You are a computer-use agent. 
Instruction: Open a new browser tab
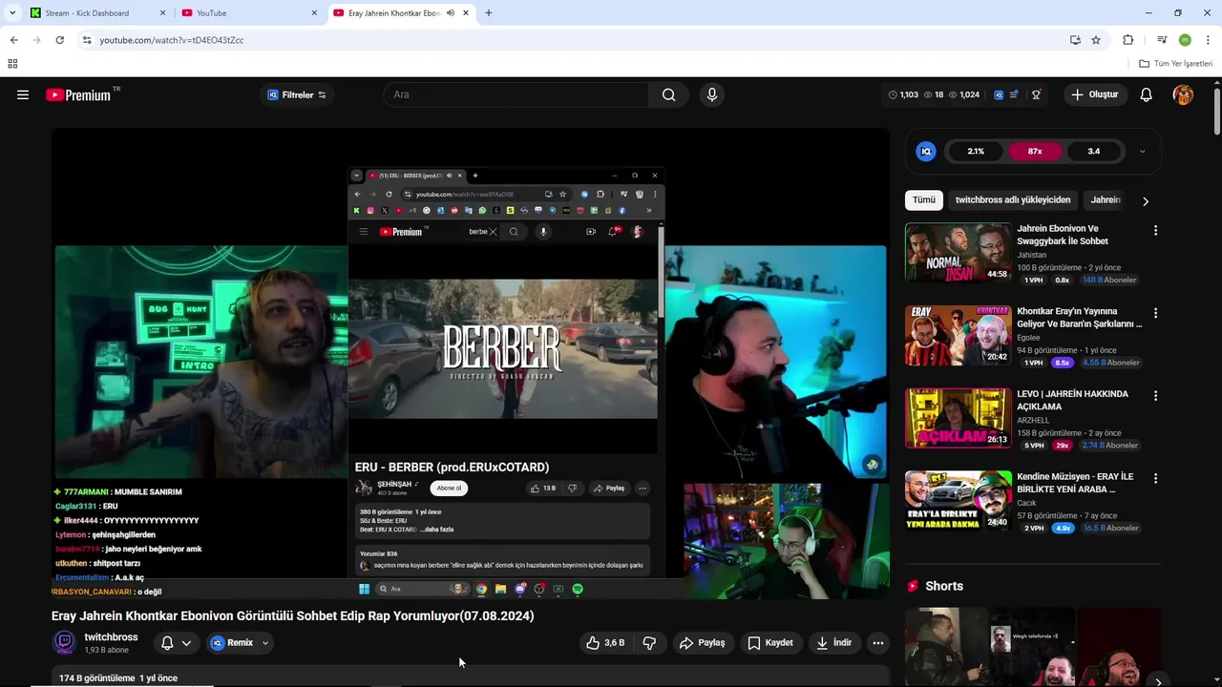(x=489, y=13)
